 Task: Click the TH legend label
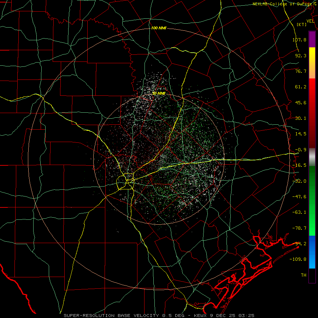[304, 275]
